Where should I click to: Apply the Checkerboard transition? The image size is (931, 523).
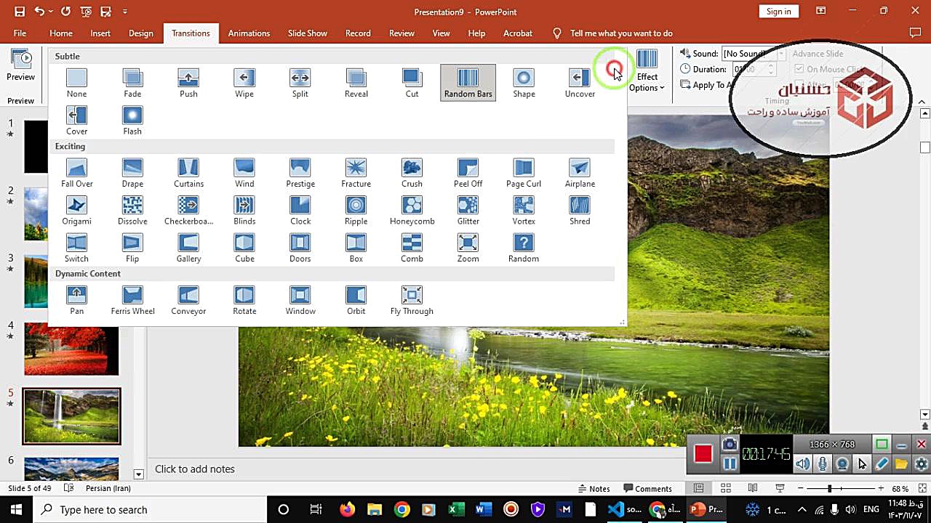(x=188, y=211)
